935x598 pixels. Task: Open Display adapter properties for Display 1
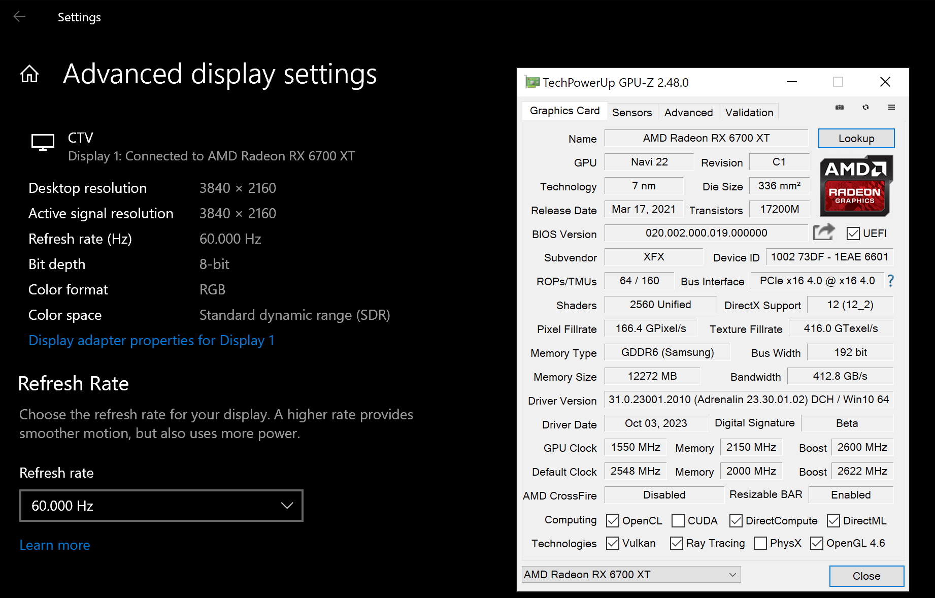(x=151, y=340)
